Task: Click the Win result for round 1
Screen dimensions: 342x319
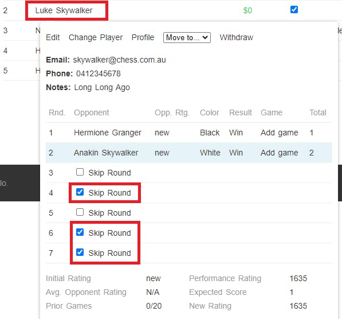Action: tap(236, 133)
